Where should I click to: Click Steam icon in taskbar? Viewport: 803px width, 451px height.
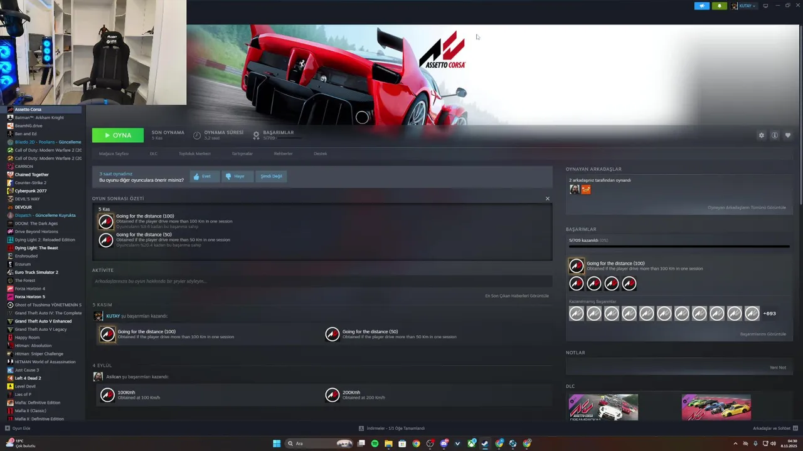point(485,443)
